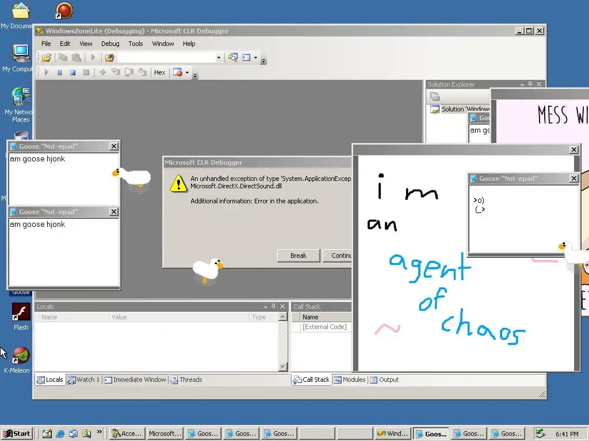This screenshot has height=441, width=589.
Task: Click the Locals scrollbar down arrow
Action: (283, 366)
